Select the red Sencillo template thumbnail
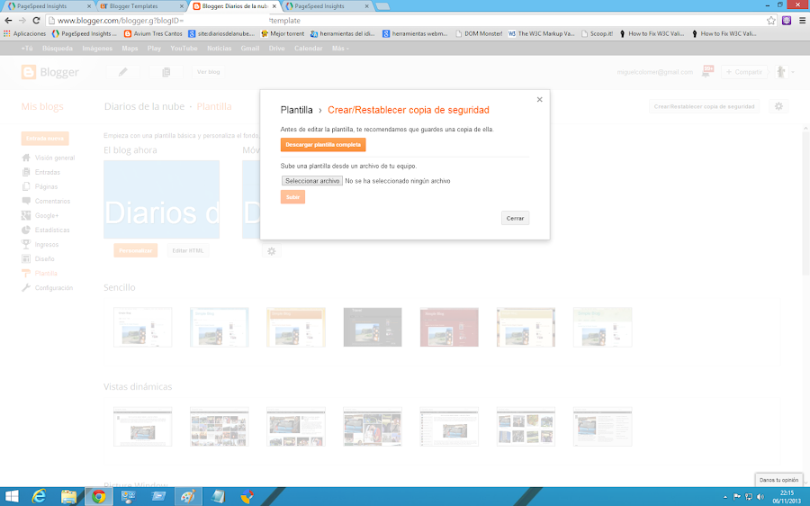Screen dimensions: 810x506 tap(449, 327)
